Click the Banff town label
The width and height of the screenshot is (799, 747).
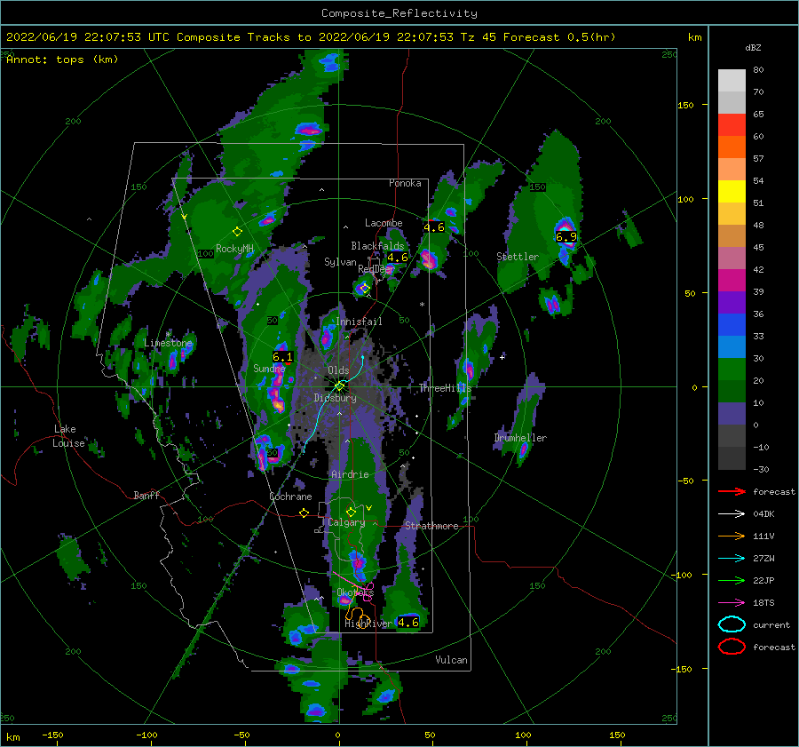click(146, 495)
